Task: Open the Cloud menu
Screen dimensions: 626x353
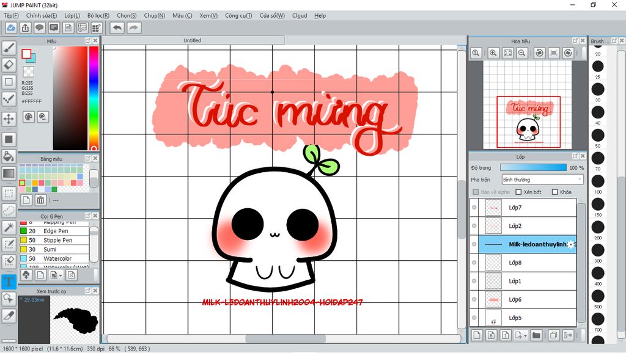Action: tap(300, 15)
